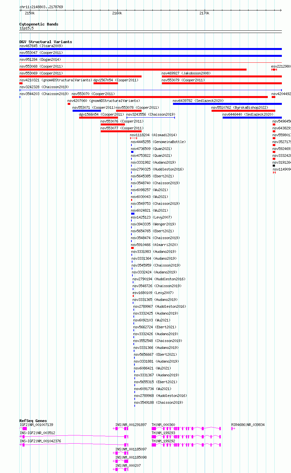The image size is (291, 473).
Task: Select transcript INS-IGF2|NR_003512 label
Action: (x=38, y=433)
